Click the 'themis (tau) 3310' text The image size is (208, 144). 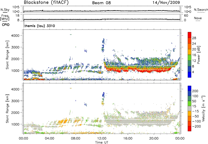[x=40, y=26]
